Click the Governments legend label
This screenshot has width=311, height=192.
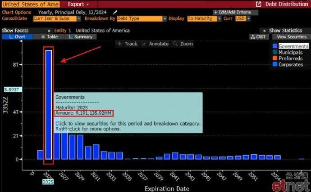(x=293, y=46)
